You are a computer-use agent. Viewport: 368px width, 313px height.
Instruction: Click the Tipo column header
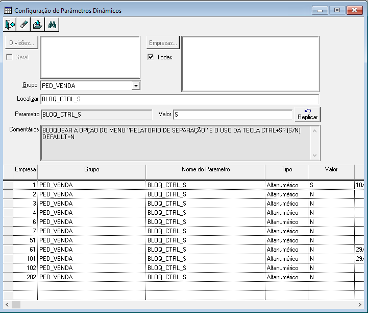pyautogui.click(x=286, y=172)
